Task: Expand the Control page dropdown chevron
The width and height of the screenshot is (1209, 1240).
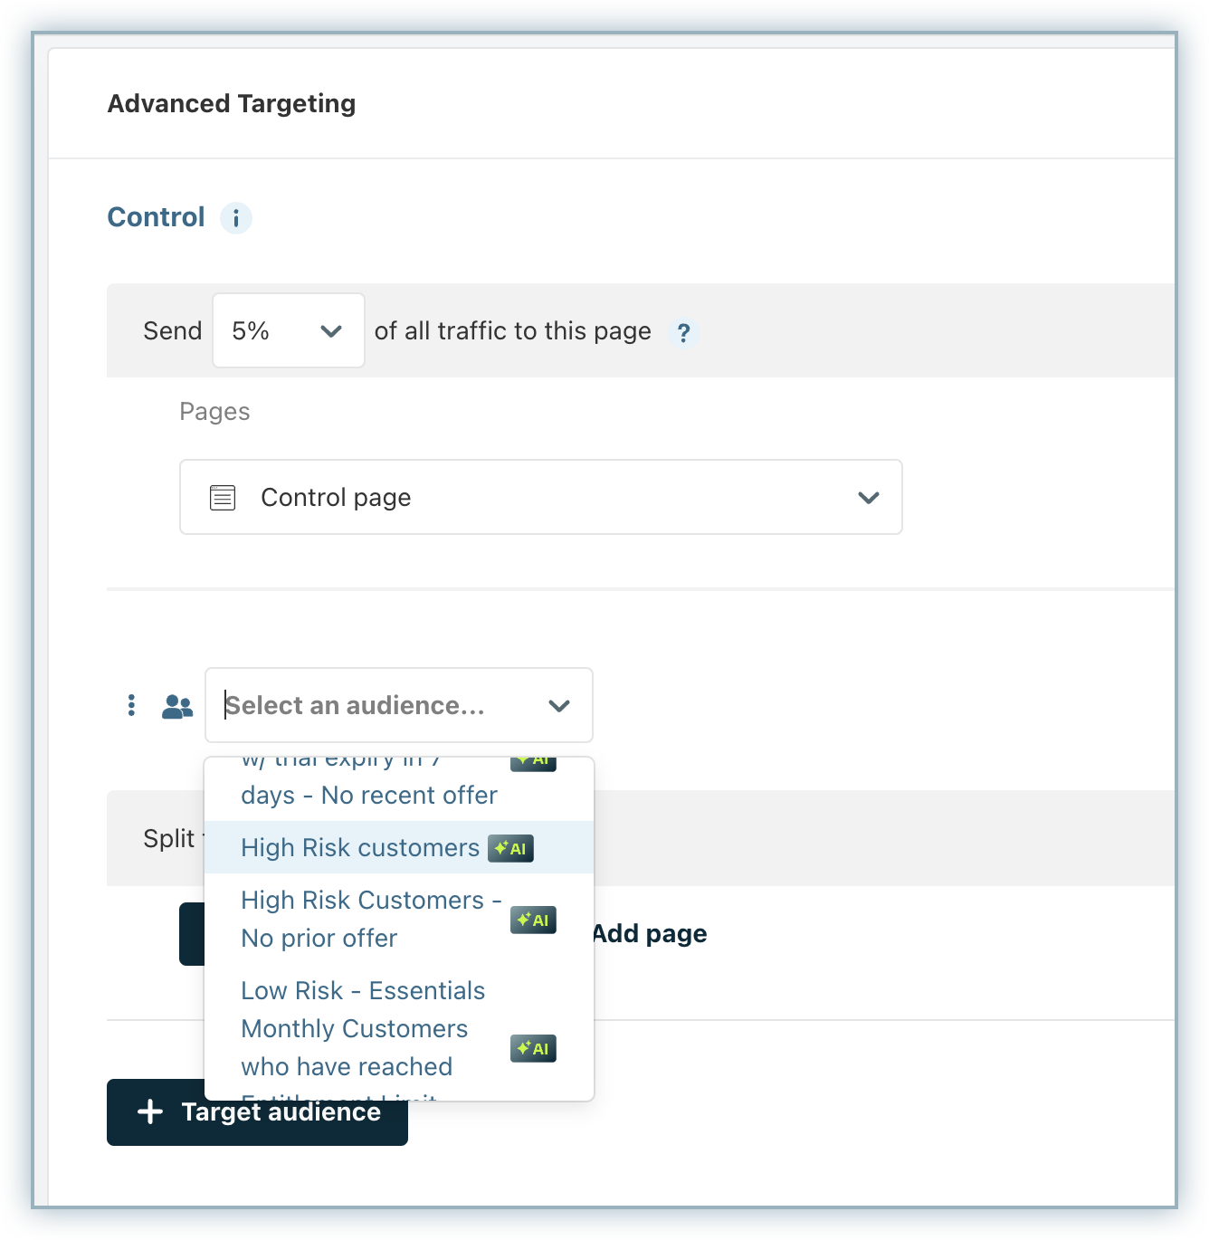Action: point(869,498)
